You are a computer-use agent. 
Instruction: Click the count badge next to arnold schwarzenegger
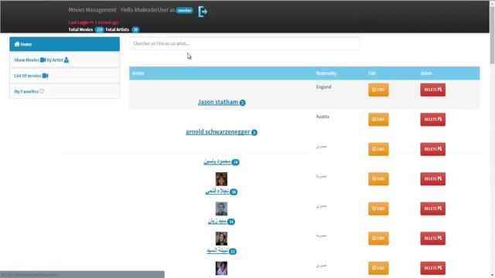click(254, 132)
